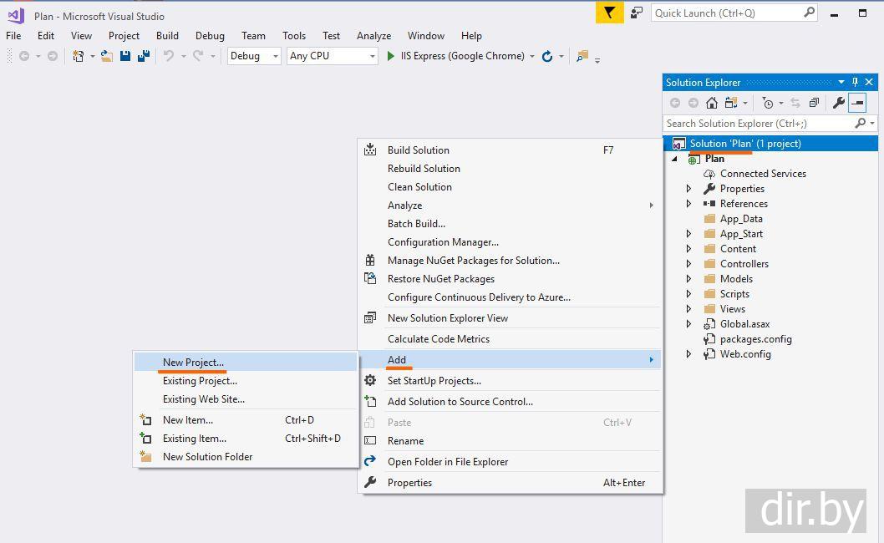The height and width of the screenshot is (543, 884).
Task: Click the Search Solution Explorer field
Action: click(x=759, y=124)
